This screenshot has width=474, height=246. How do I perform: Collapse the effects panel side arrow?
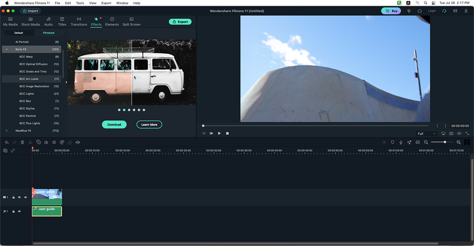pos(66,82)
